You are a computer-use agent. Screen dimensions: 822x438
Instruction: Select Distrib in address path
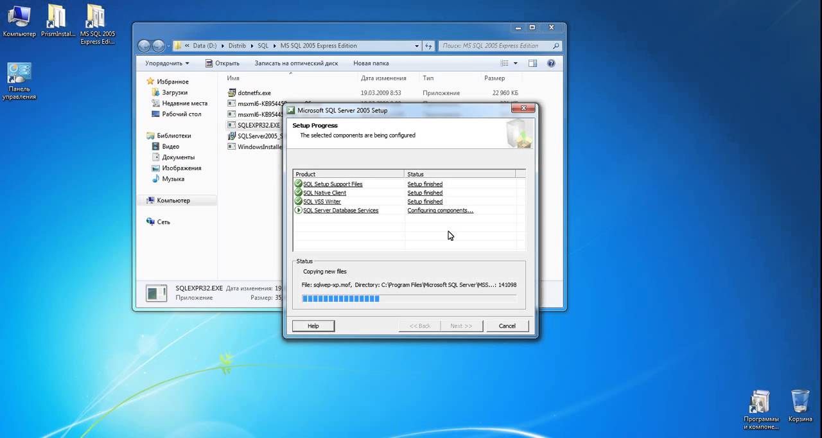(238, 46)
